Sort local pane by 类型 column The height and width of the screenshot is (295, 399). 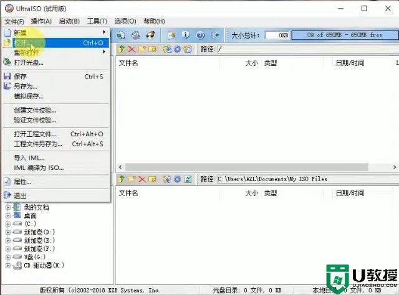[x=292, y=193]
